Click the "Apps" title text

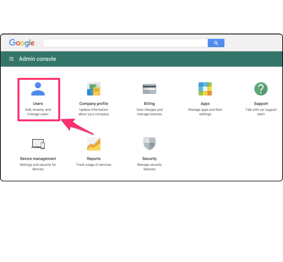click(205, 104)
